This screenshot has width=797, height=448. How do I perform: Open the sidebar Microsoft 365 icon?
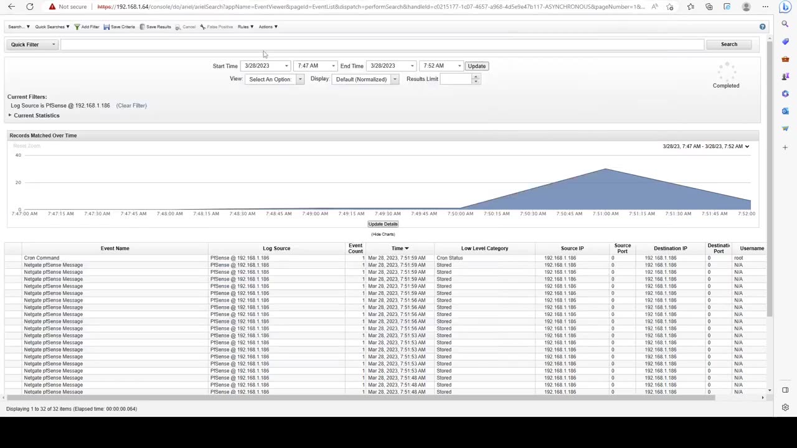[785, 94]
